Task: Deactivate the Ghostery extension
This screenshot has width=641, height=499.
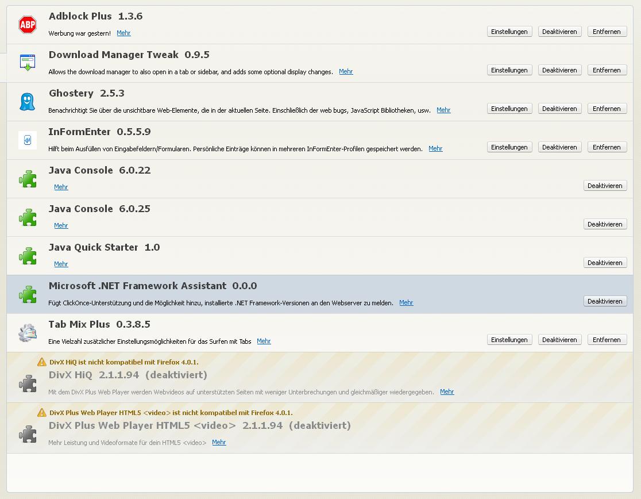Action: point(559,109)
